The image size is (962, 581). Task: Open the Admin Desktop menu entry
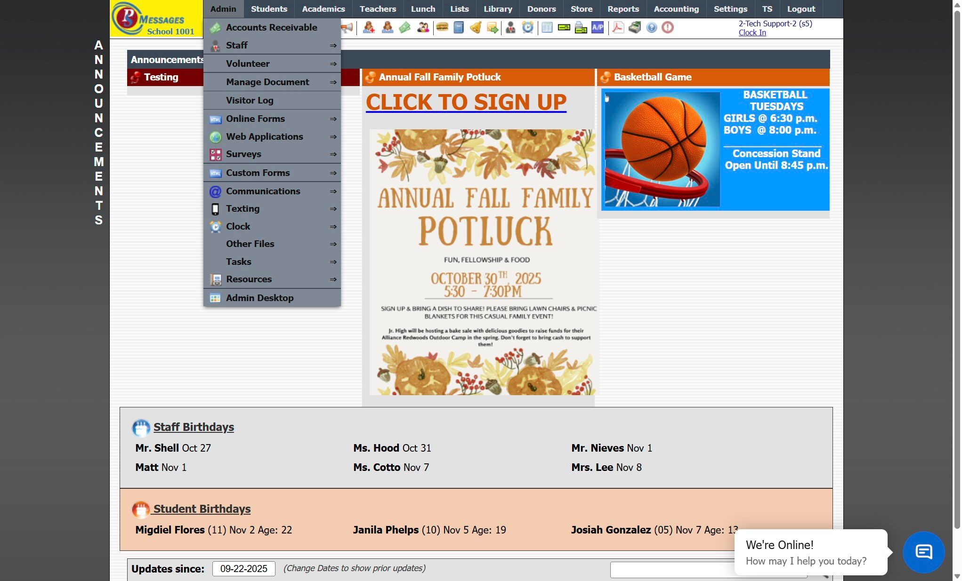click(x=259, y=298)
